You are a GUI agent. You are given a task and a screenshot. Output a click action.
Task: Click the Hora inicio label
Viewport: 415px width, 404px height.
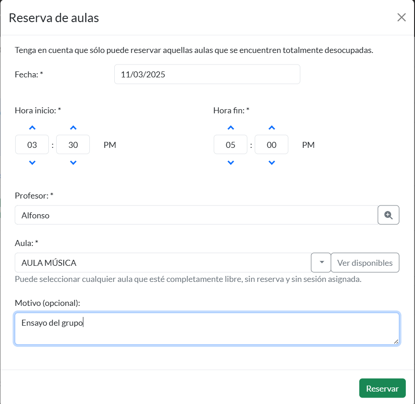click(38, 111)
